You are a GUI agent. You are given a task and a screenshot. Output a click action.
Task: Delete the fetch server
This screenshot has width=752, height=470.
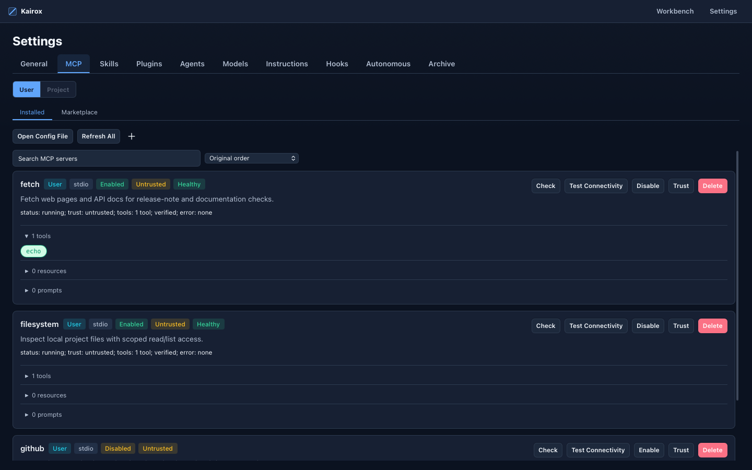713,186
